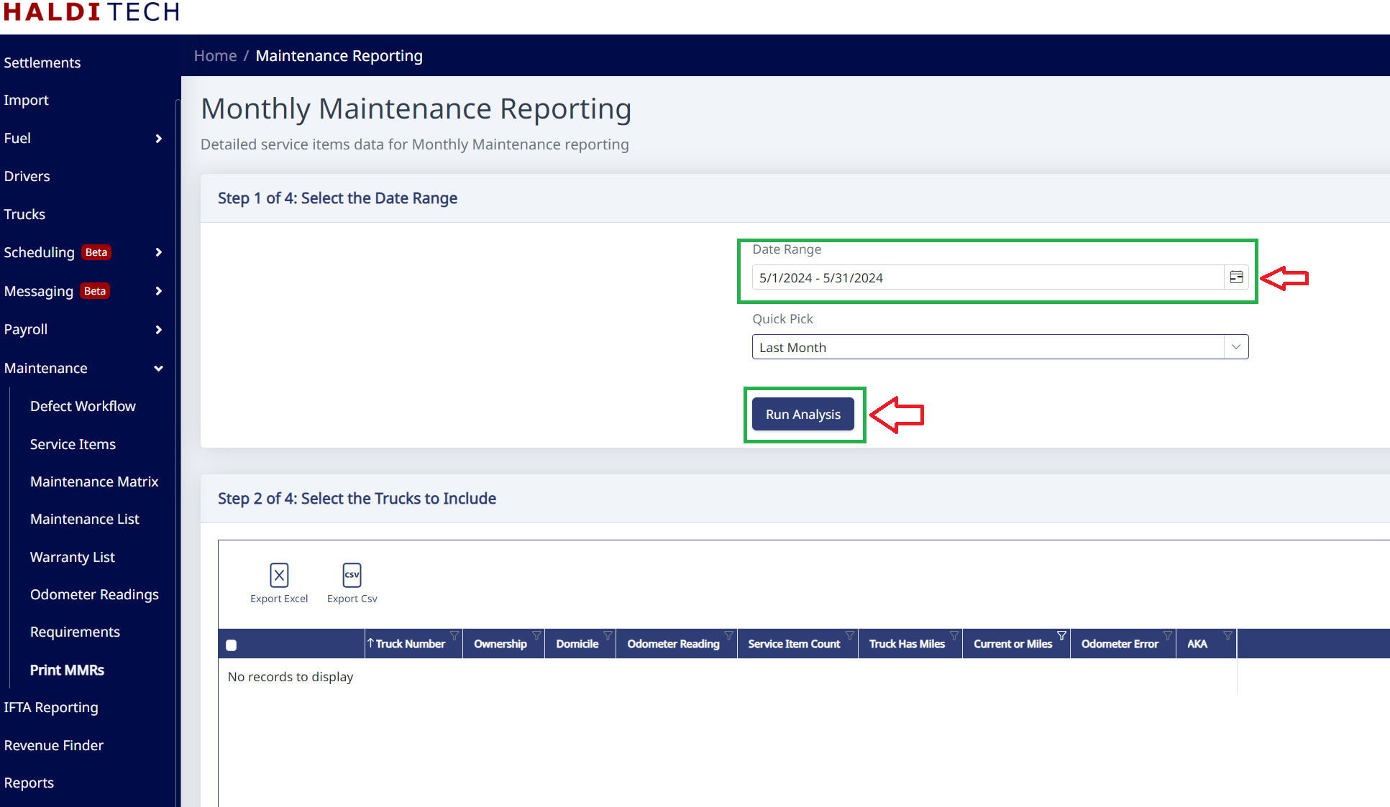The height and width of the screenshot is (807, 1390).
Task: Open Reports in sidebar
Action: coord(29,783)
